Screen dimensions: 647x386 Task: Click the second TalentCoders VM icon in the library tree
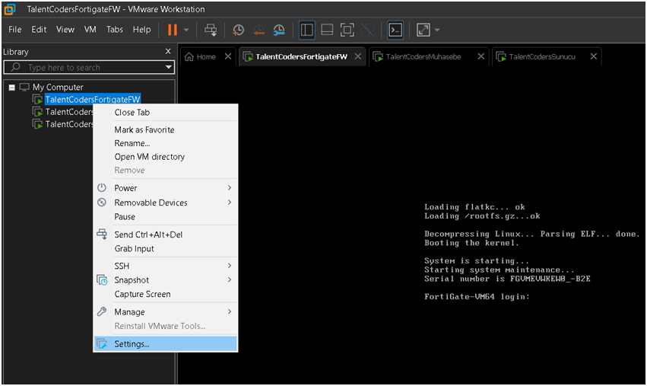37,112
